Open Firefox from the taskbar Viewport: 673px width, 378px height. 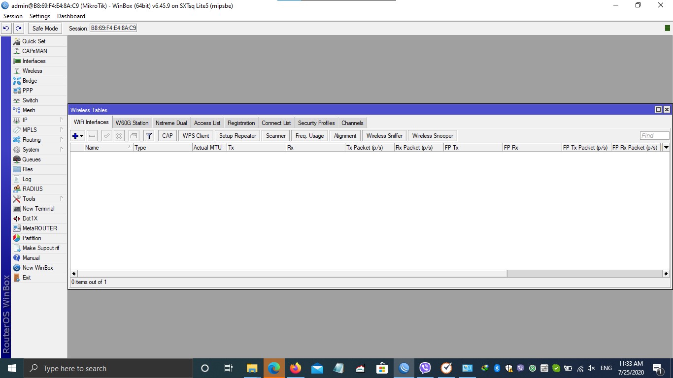pyautogui.click(x=296, y=368)
